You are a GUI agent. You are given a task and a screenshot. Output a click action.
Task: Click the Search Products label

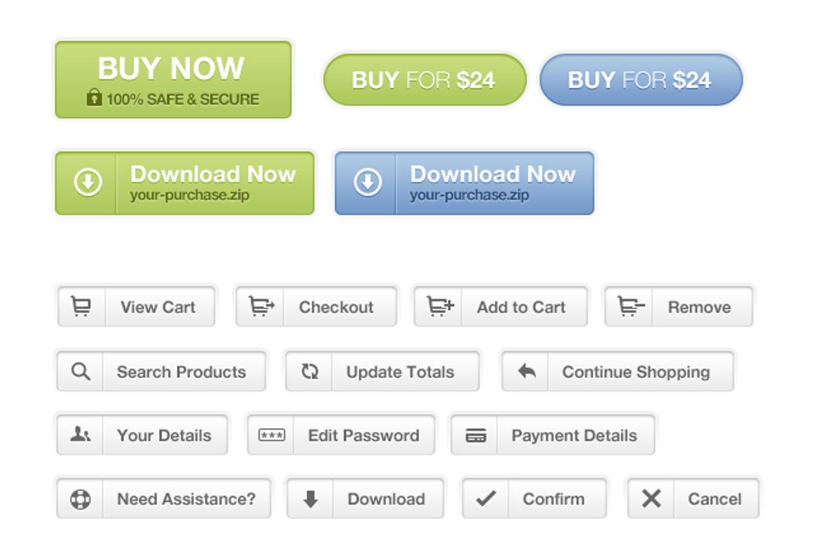point(181,372)
